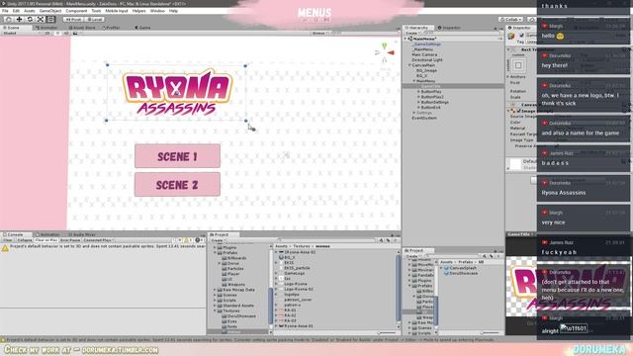This screenshot has width=633, height=356.
Task: Expand the Anchors section in Inspector
Action: [x=508, y=77]
